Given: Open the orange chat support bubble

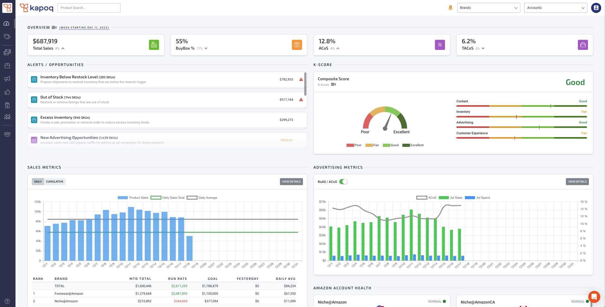Looking at the screenshot, I should [594, 297].
